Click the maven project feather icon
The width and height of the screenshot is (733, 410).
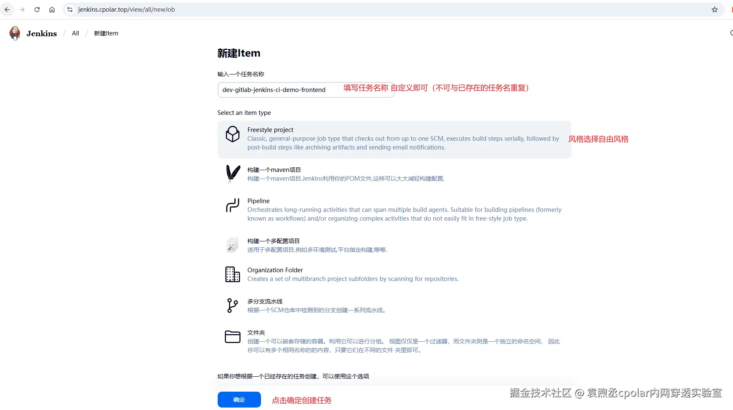[x=233, y=174]
